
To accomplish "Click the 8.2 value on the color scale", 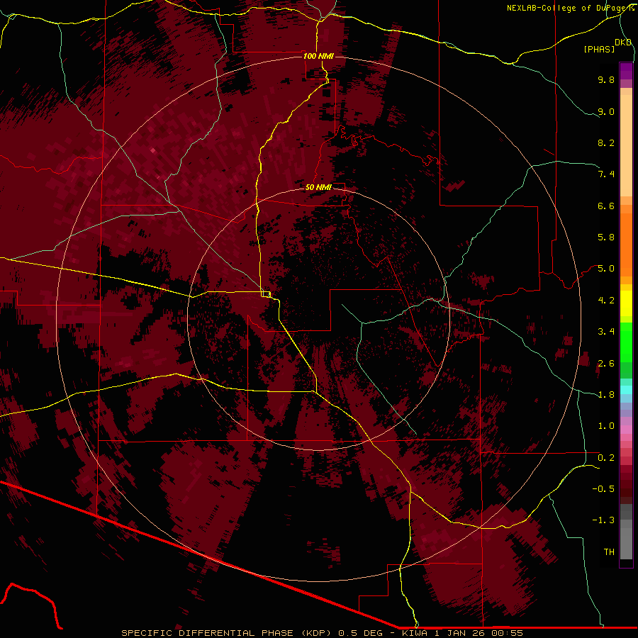I will 606,142.
